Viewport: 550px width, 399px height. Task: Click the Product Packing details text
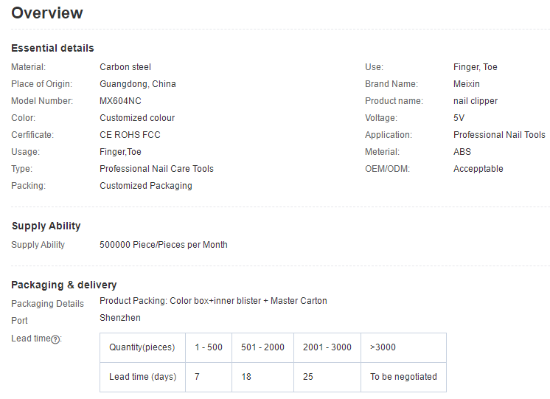[x=213, y=301]
